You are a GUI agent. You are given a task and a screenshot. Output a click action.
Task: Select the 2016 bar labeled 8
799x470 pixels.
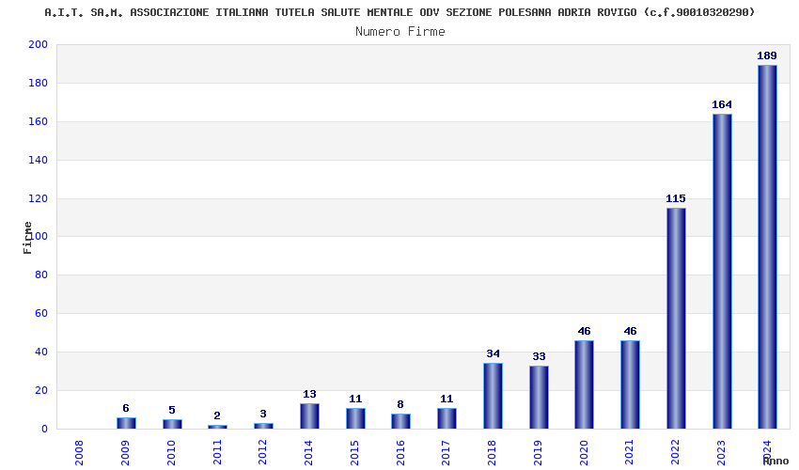pos(400,421)
